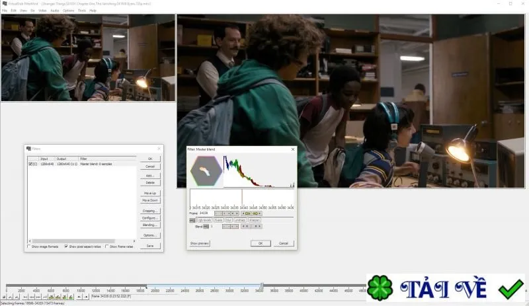529x306 pixels.
Task: Click OK in the Filters dialog
Action: [150, 159]
